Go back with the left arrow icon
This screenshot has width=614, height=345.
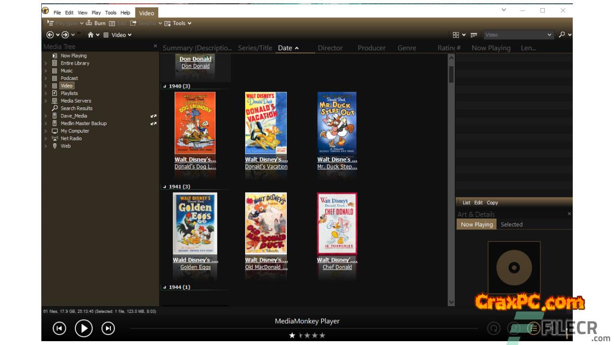click(50, 35)
